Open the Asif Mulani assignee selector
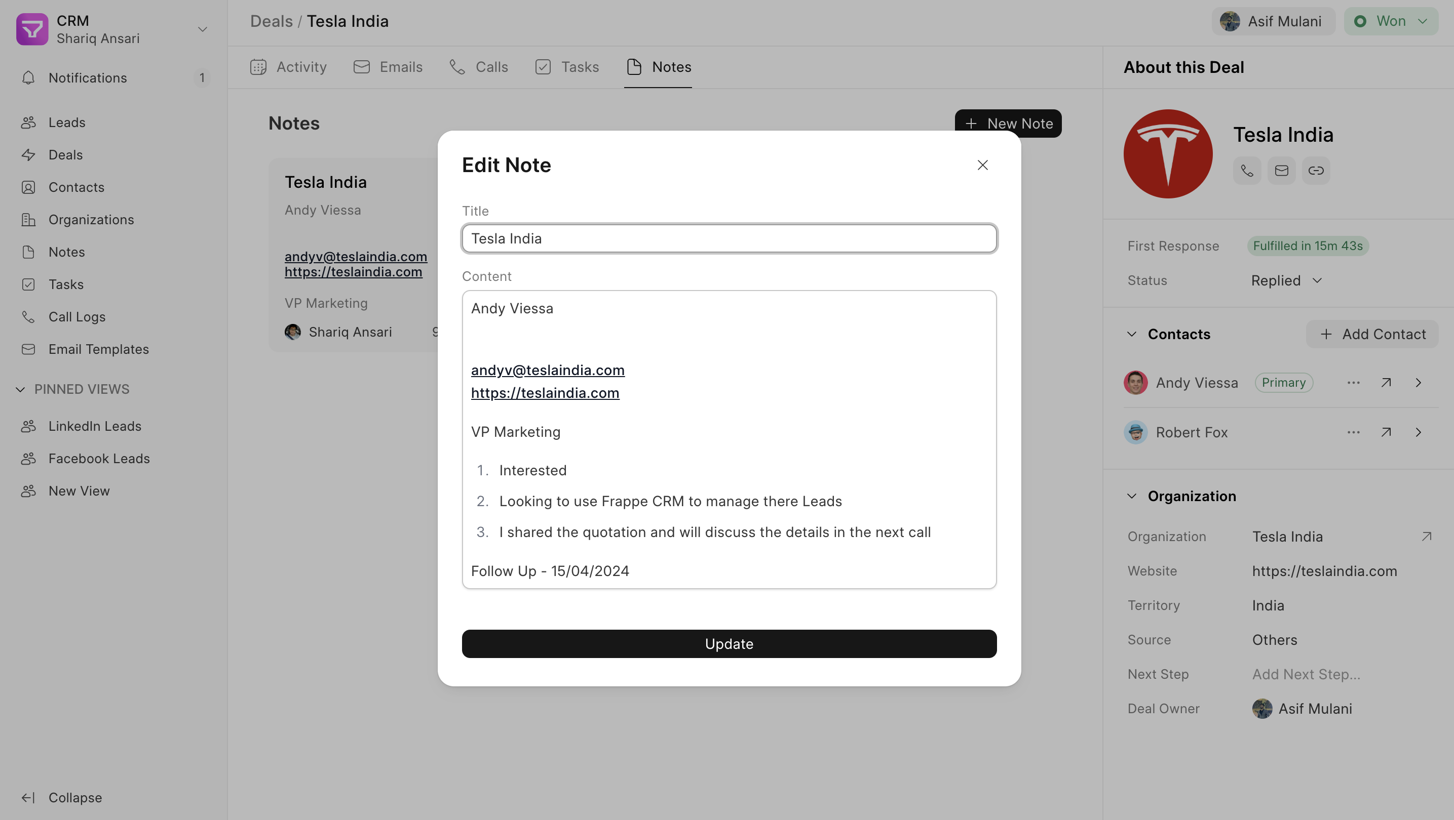Viewport: 1454px width, 820px height. (1273, 21)
